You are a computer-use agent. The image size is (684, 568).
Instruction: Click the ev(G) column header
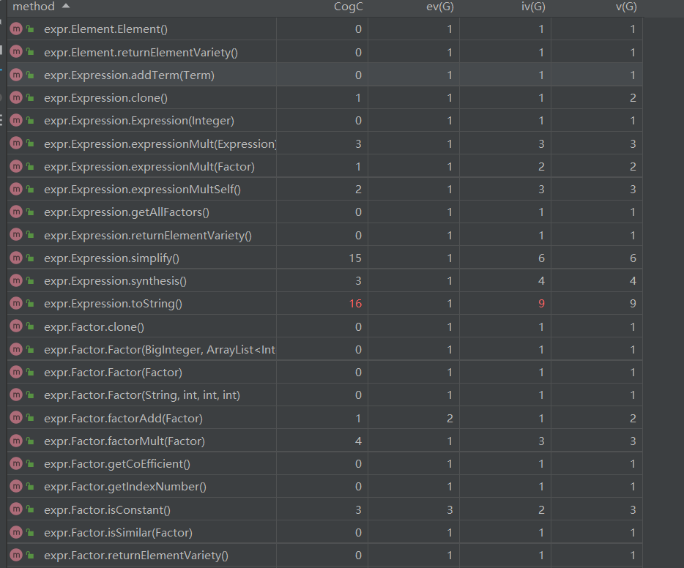point(439,7)
